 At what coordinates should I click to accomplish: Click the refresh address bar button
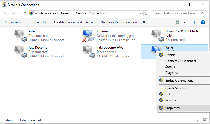click(146, 13)
